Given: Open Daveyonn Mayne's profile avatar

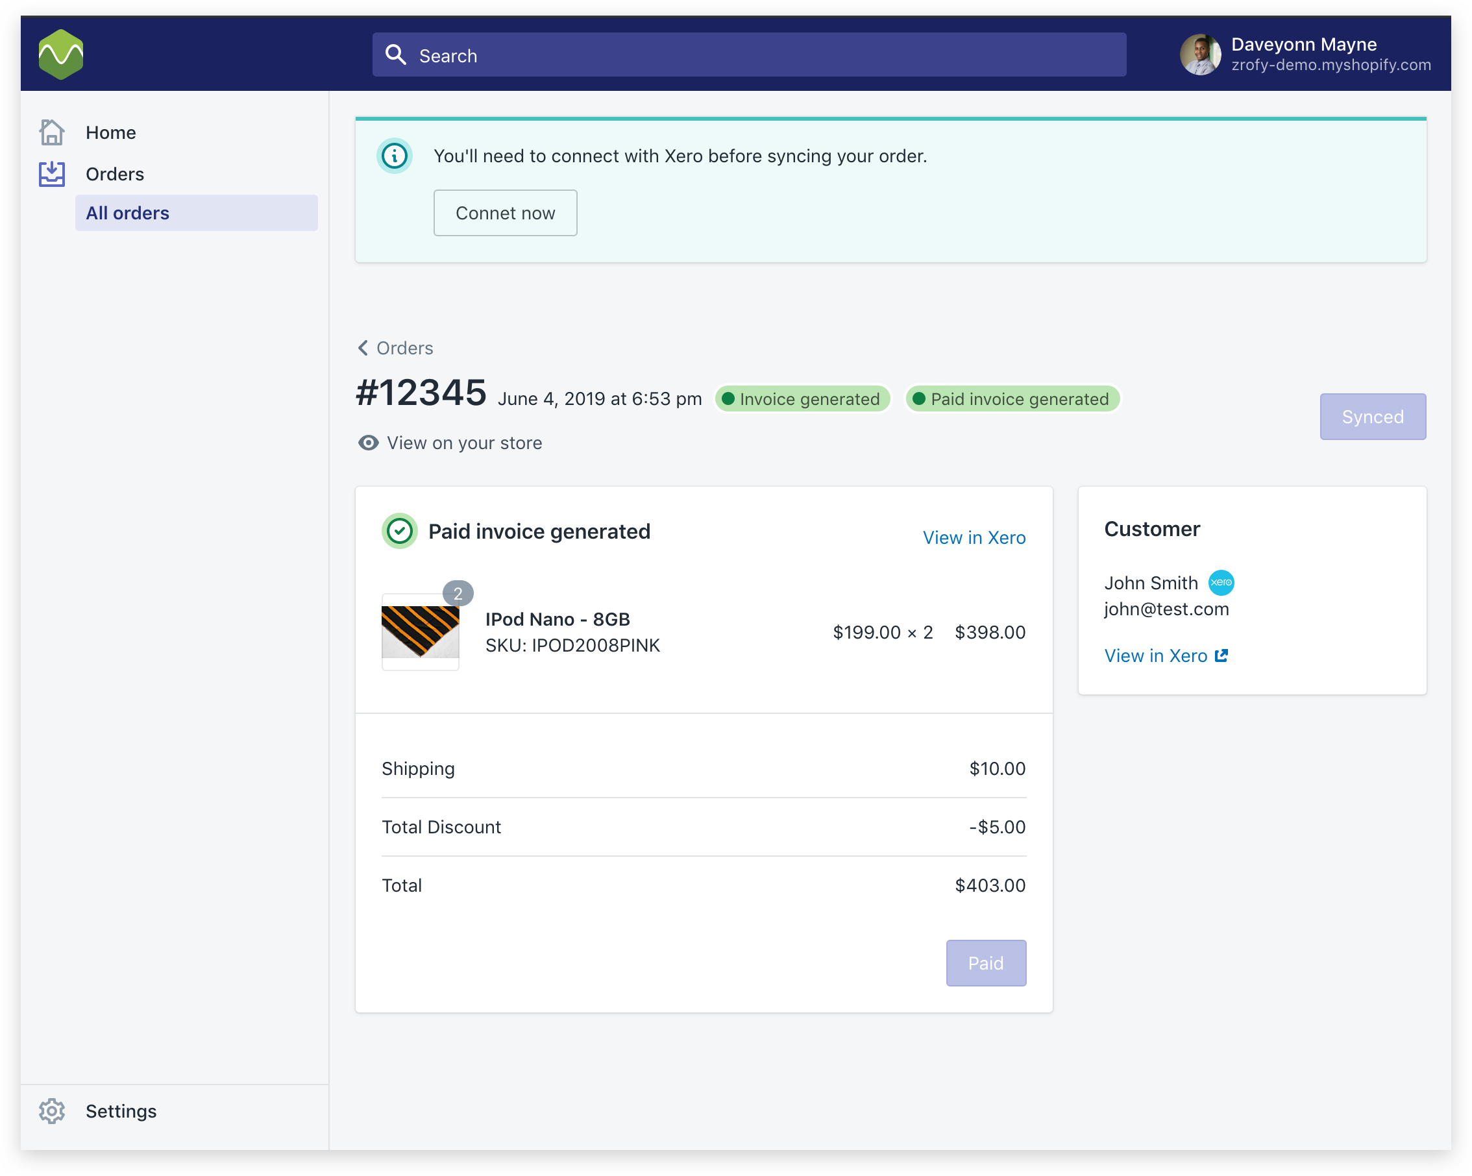Looking at the screenshot, I should pyautogui.click(x=1200, y=55).
